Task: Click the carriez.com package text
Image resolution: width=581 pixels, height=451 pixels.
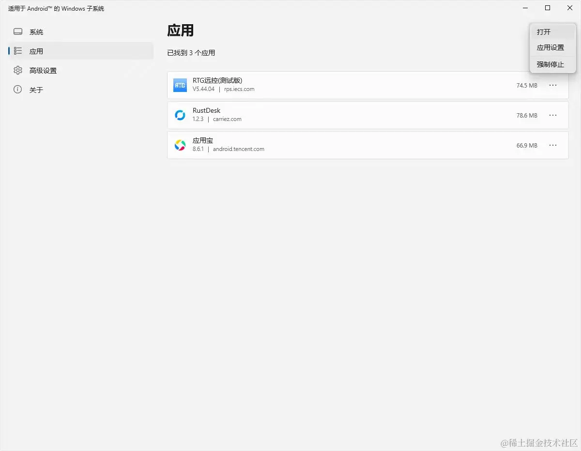Action: tap(227, 119)
